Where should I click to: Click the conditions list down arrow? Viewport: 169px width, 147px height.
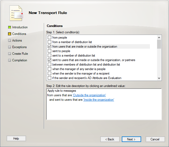(x=159, y=78)
